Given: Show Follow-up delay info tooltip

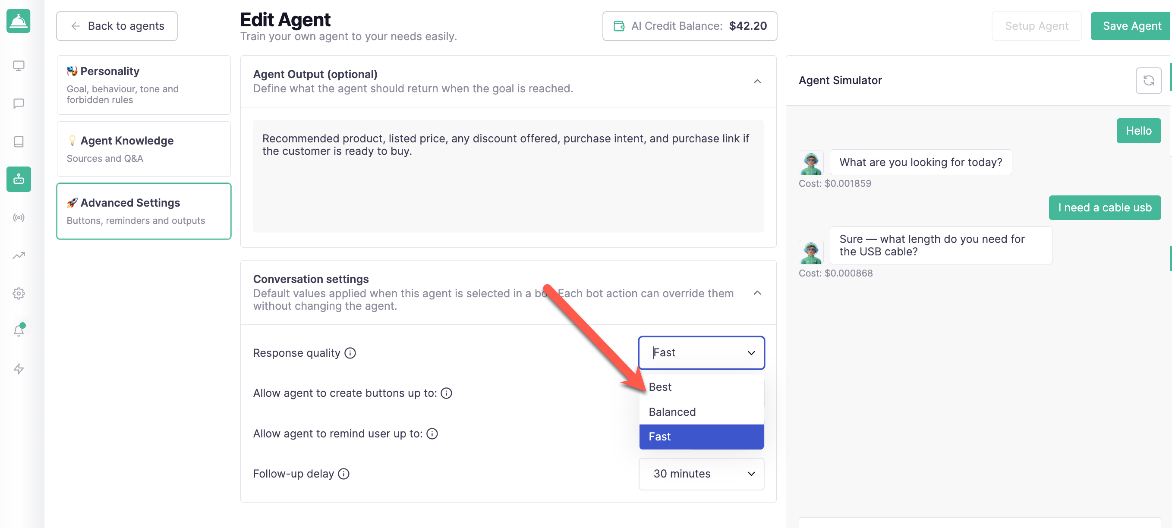Looking at the screenshot, I should tap(344, 474).
